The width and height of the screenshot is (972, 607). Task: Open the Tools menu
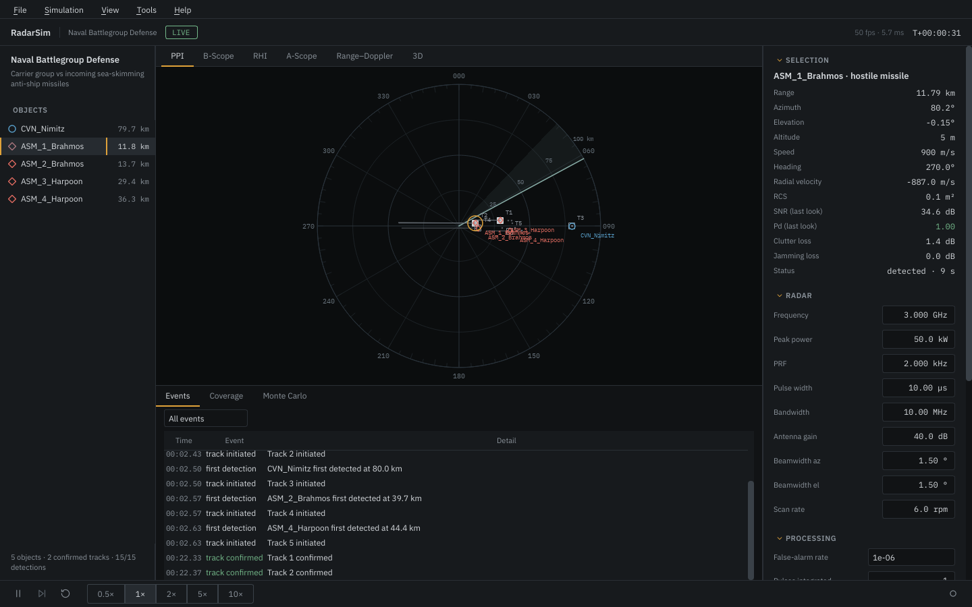[x=146, y=10]
